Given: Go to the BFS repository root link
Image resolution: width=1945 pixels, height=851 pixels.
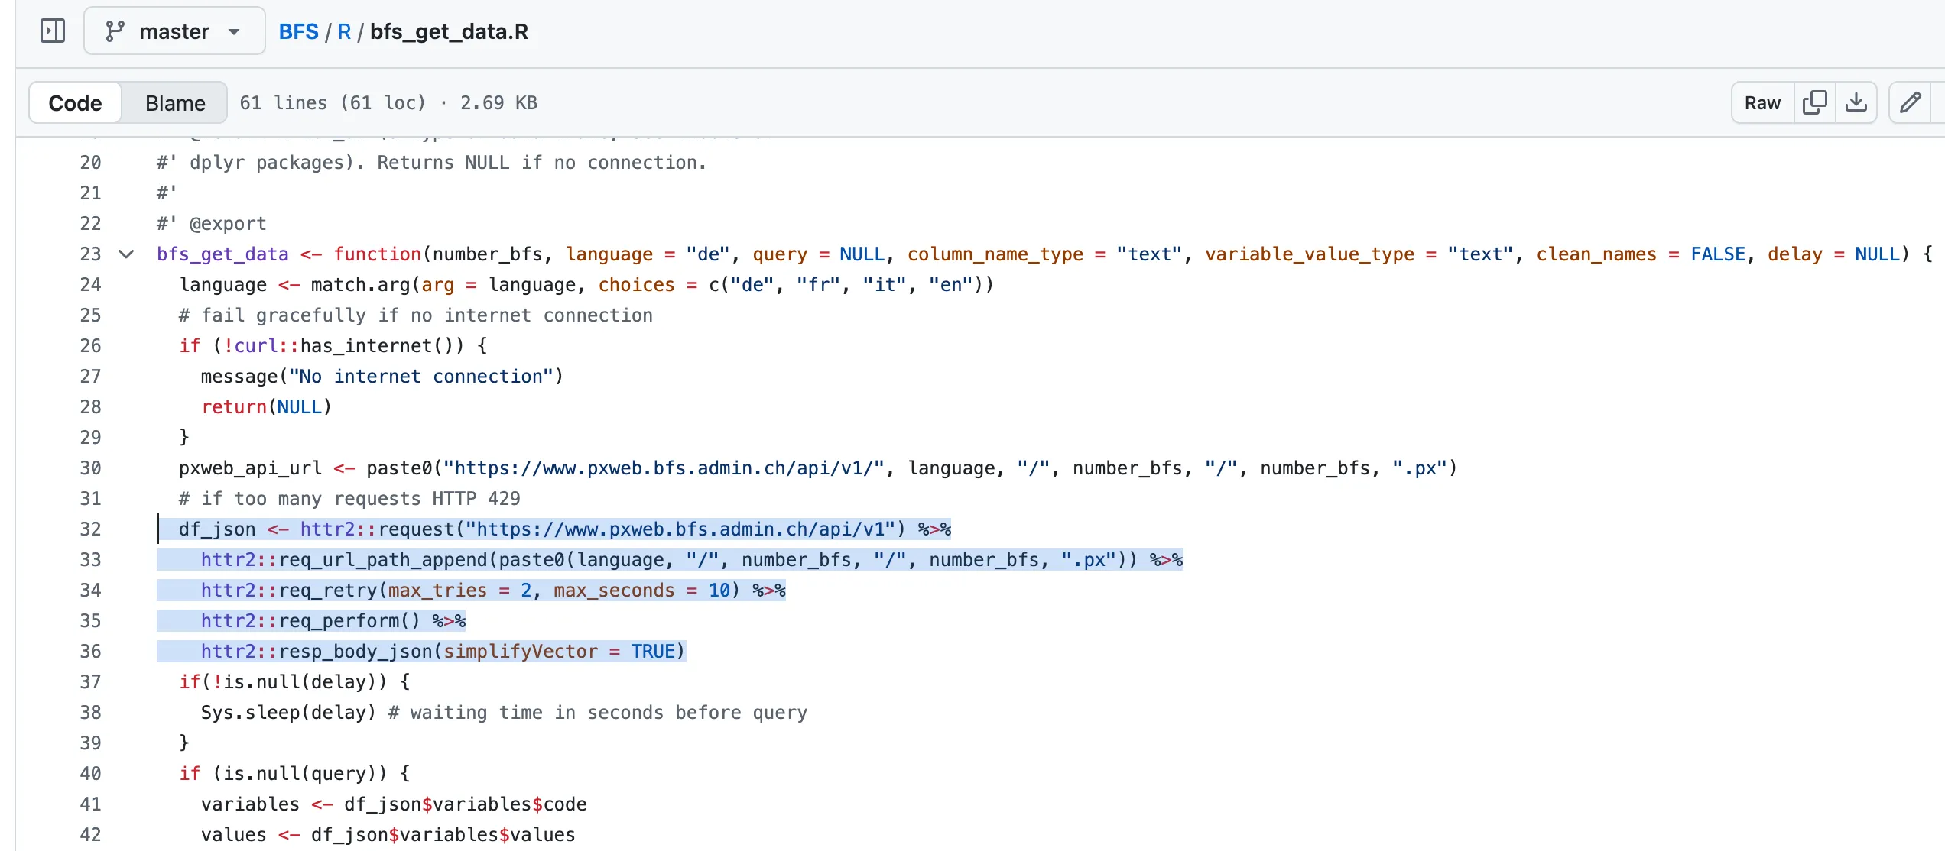Looking at the screenshot, I should (298, 31).
